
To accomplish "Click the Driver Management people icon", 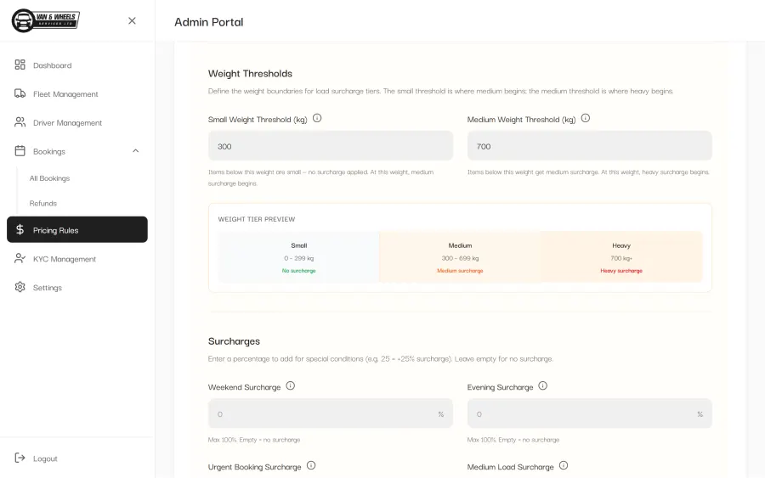I will 20,122.
